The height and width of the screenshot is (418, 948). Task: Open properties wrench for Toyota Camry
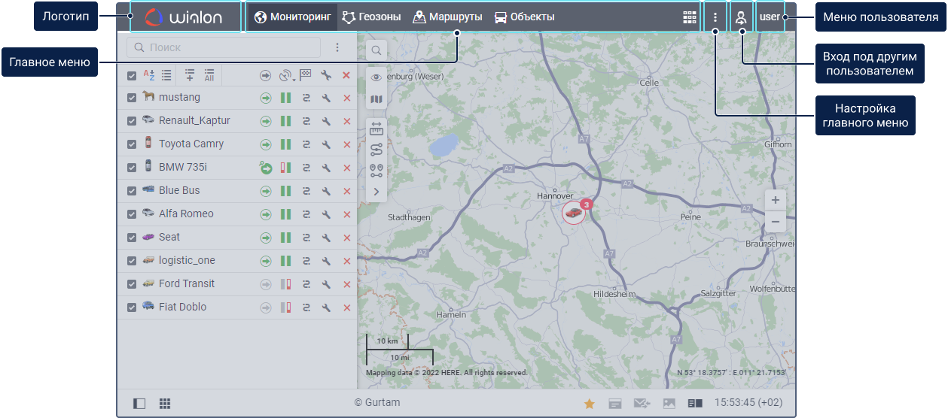pos(326,144)
